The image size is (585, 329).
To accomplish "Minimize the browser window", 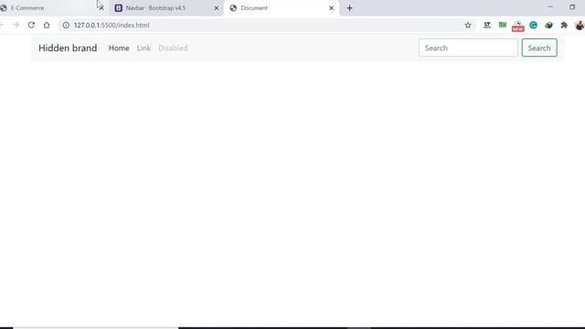I will tap(550, 7).
